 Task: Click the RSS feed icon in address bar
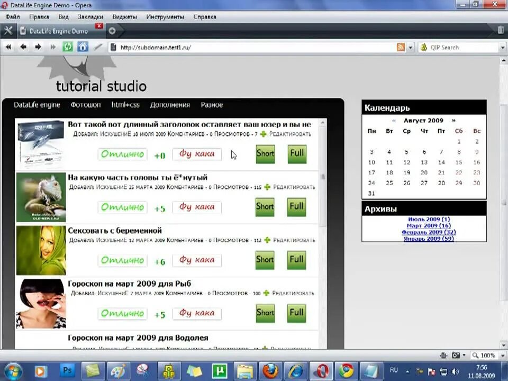[401, 47]
